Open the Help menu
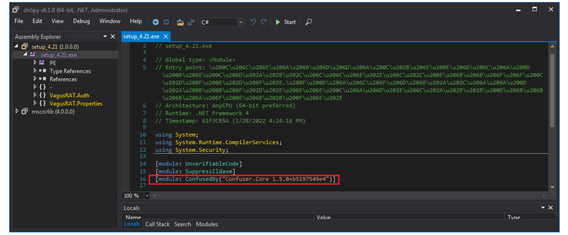Screen dimensions: 568x235 point(136,21)
